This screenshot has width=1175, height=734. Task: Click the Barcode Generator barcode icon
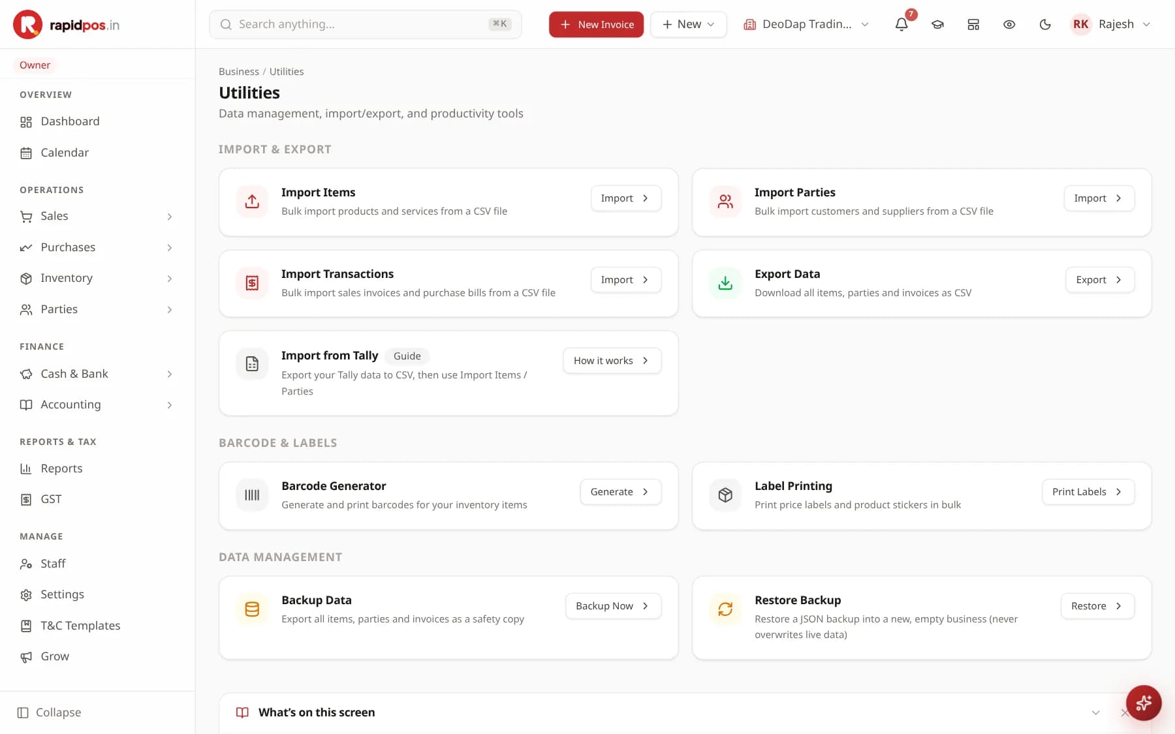pos(252,495)
